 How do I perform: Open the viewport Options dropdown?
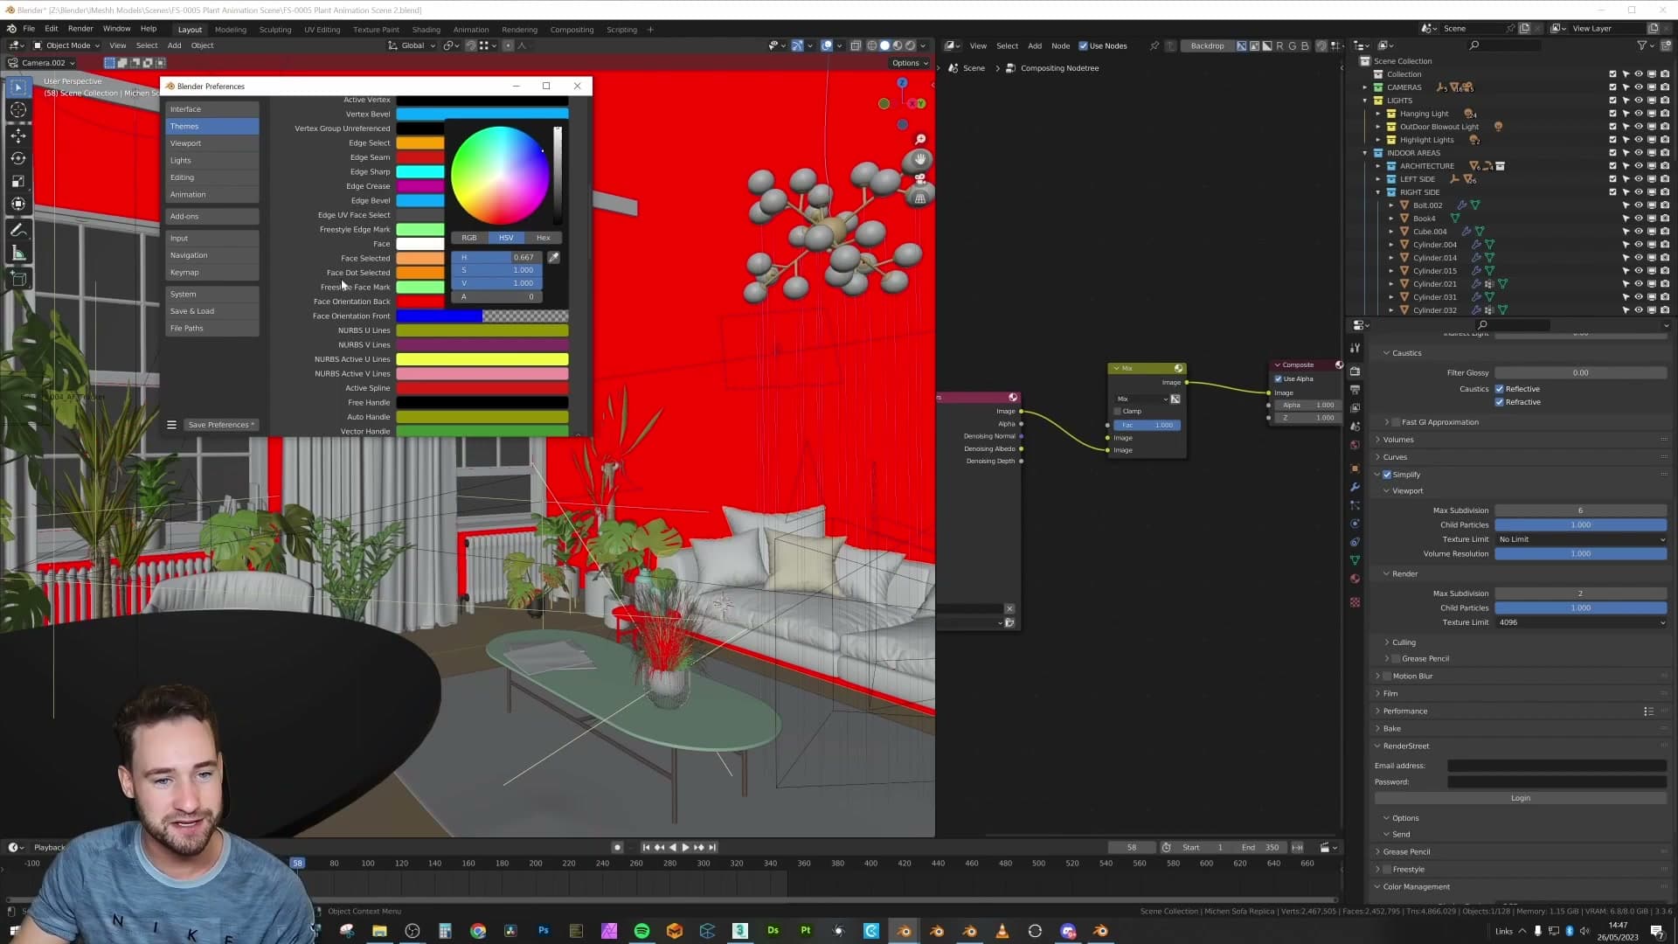tap(910, 63)
